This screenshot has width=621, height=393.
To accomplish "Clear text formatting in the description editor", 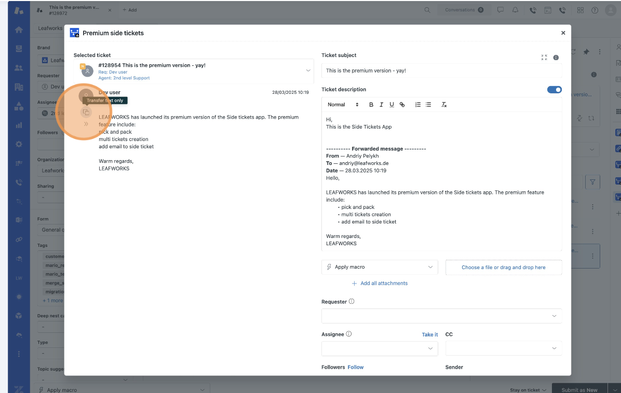I will [x=444, y=105].
